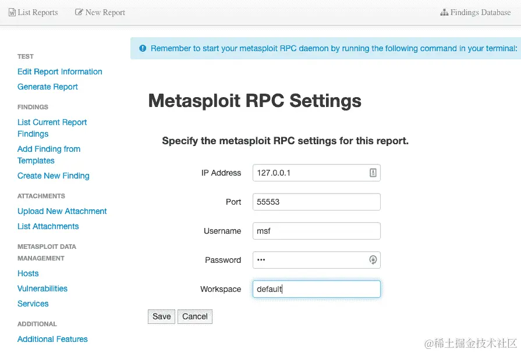Screen dimensions: 521x353
Task: Open Upload New Attachment link
Action: coord(62,211)
